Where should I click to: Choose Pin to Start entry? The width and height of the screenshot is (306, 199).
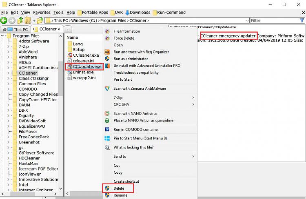123,80
